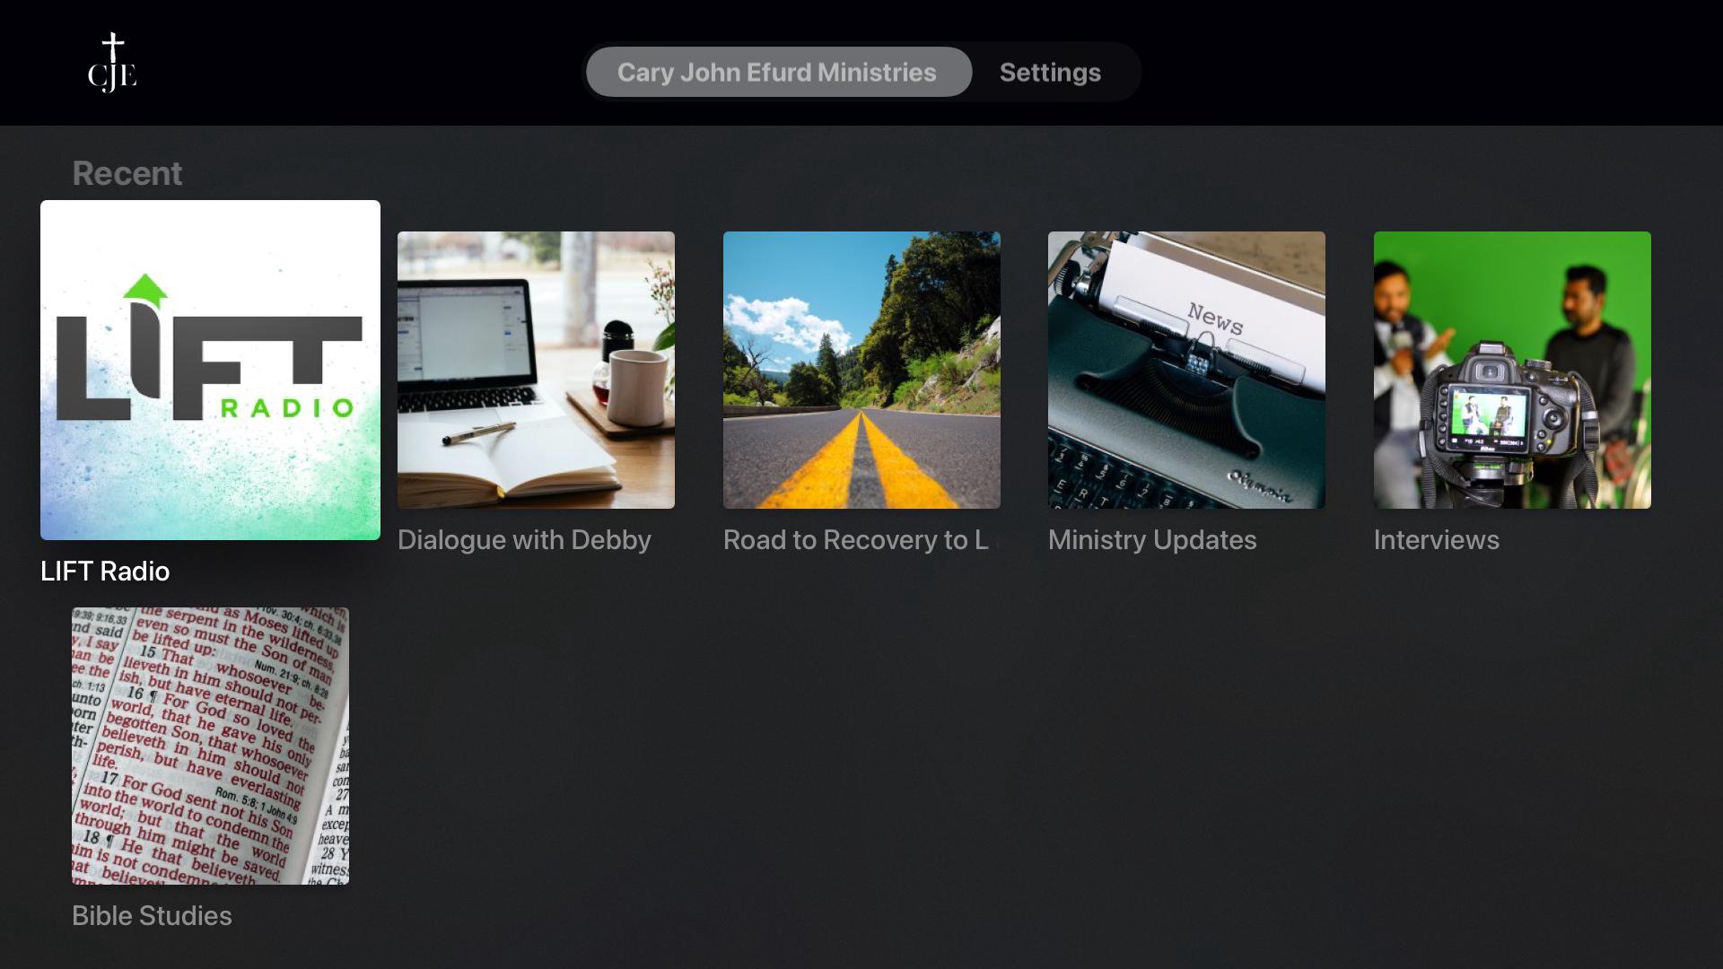Image resolution: width=1723 pixels, height=969 pixels.
Task: Click the CJE cross logo
Action: pos(112,63)
